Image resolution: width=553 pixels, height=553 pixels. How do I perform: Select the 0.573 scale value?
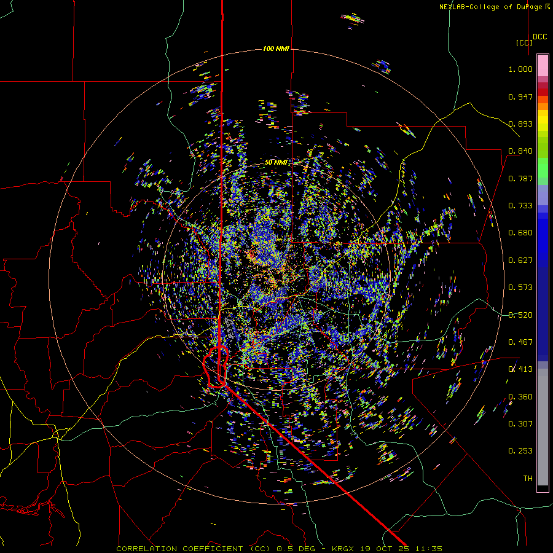pos(520,288)
